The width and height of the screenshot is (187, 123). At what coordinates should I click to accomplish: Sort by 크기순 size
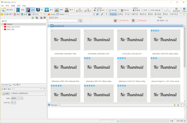point(127,14)
